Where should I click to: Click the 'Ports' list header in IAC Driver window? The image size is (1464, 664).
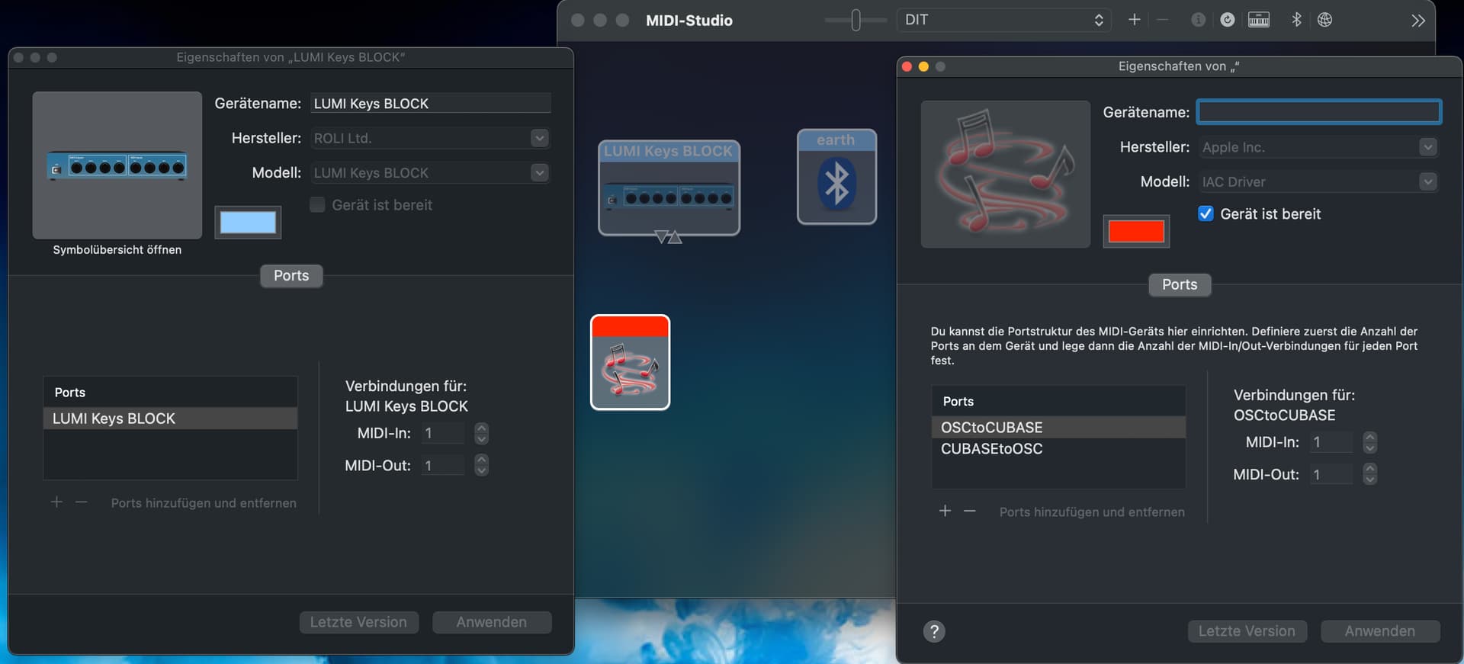(1058, 401)
